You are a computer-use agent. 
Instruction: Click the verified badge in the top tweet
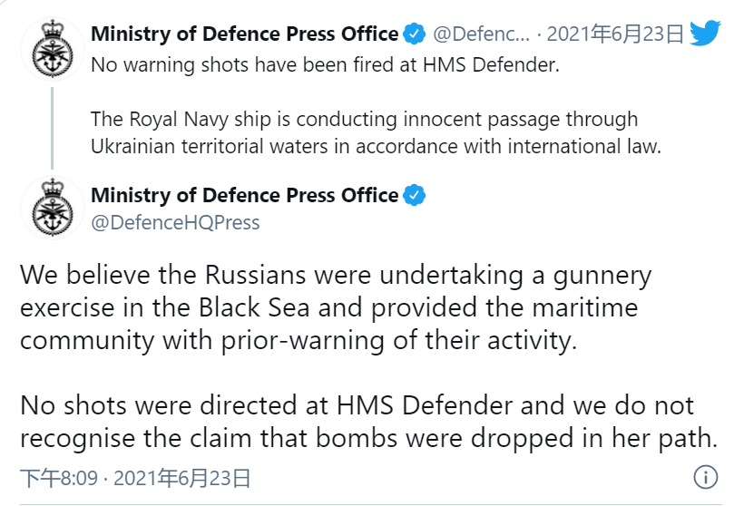point(414,34)
